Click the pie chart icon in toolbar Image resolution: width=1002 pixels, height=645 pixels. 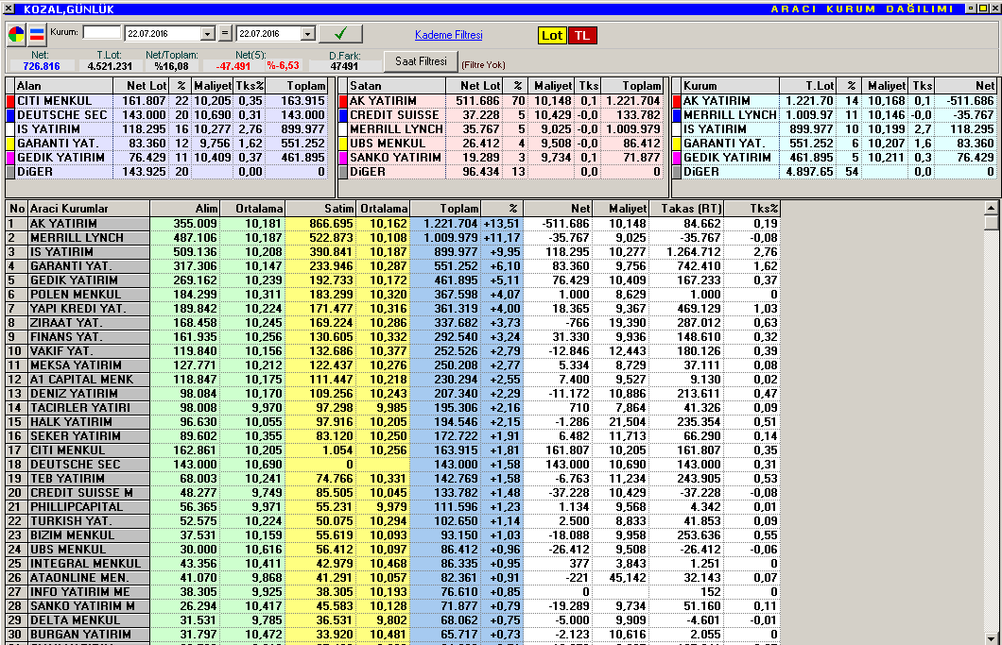17,35
